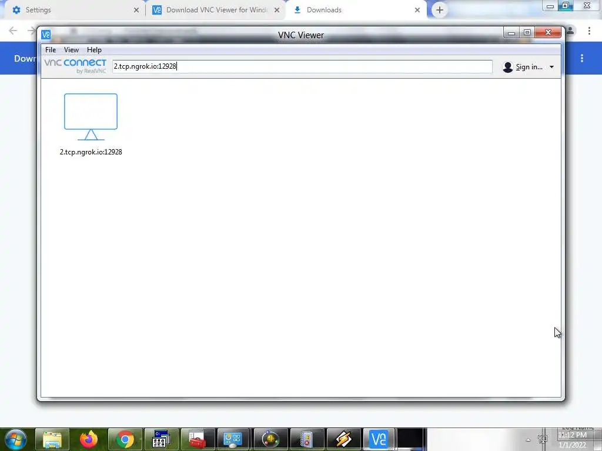Open the control panel taskbar icon
The height and width of the screenshot is (451, 602).
coord(233,439)
